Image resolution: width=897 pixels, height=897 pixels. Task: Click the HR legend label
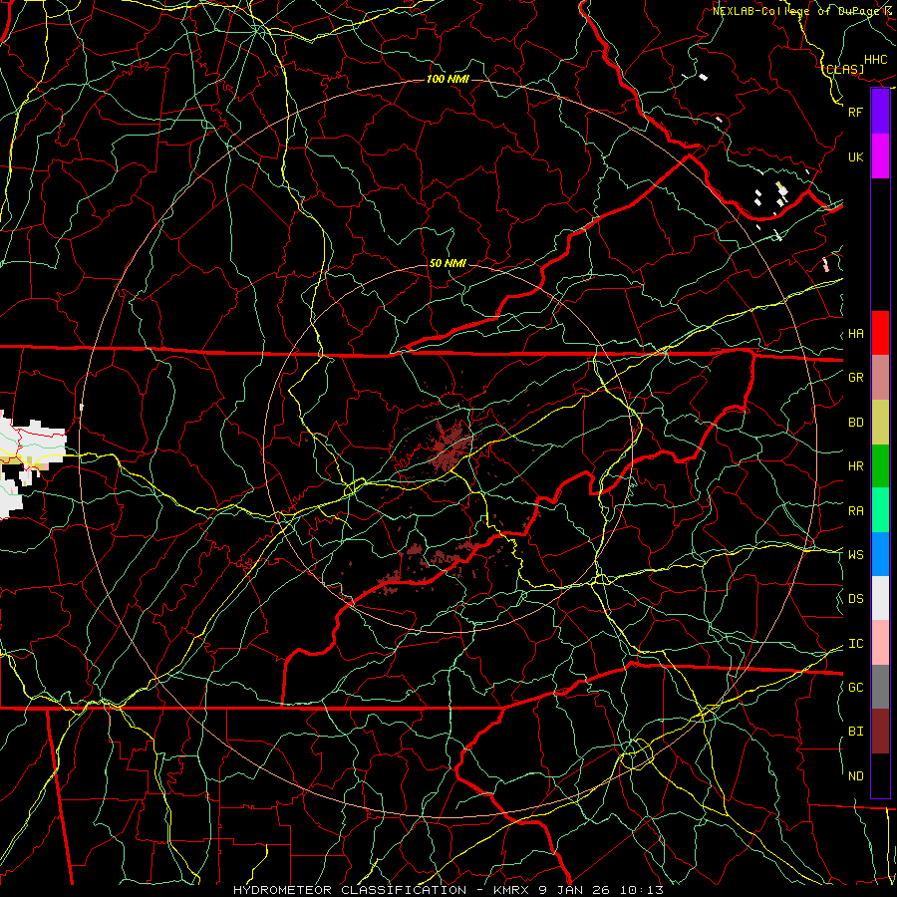tap(856, 466)
